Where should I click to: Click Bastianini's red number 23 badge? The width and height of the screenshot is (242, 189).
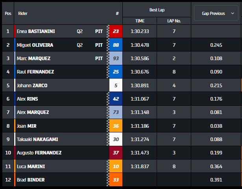pyautogui.click(x=116, y=31)
